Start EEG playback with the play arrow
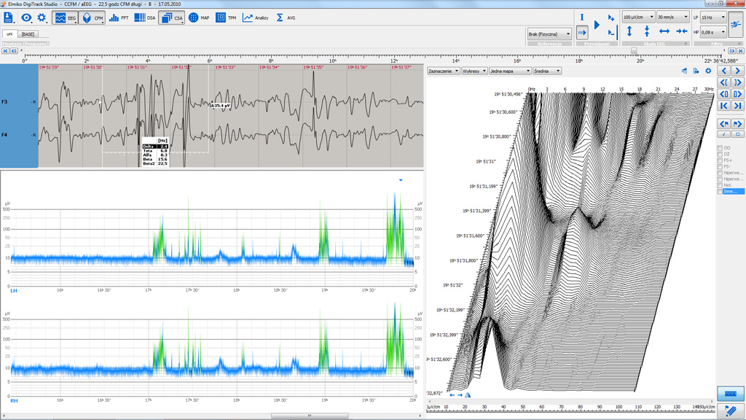The height and width of the screenshot is (420, 746). click(x=597, y=25)
